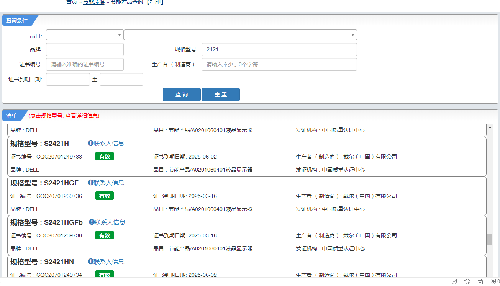Click the lock icon in status bar
Image resolution: width=500 pixels, height=286 pixels.
point(480,281)
